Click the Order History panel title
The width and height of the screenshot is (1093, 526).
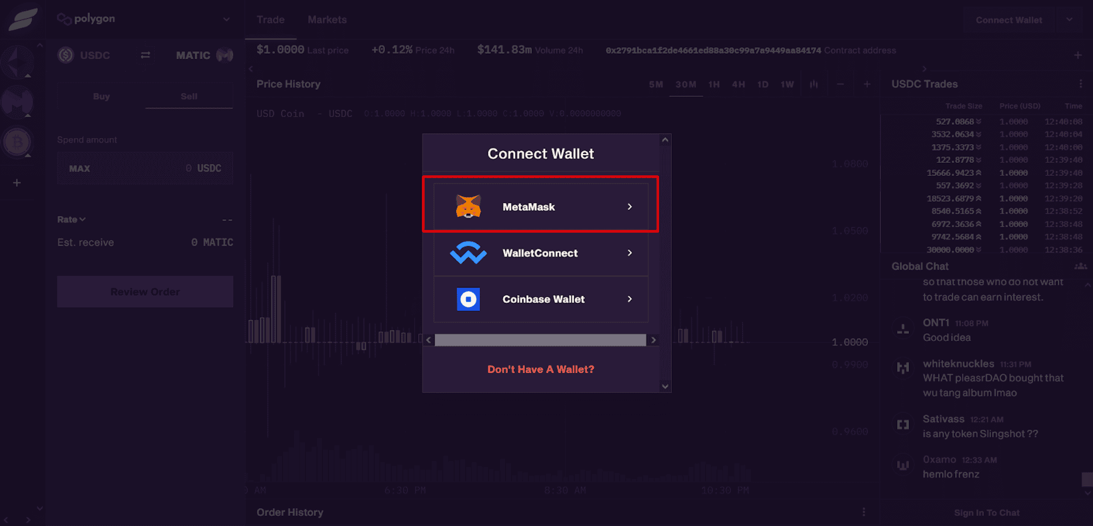coord(290,512)
